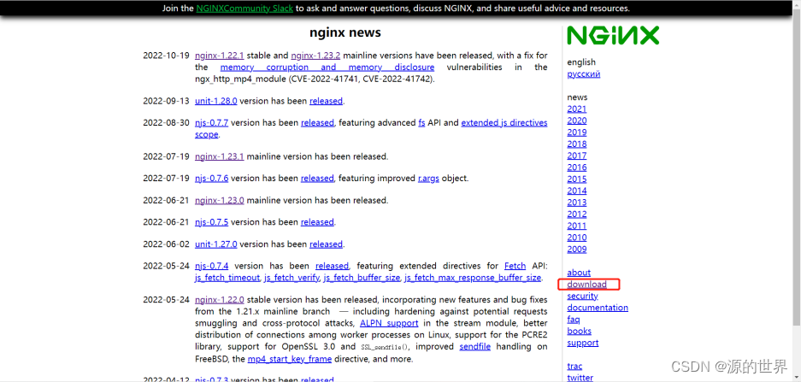801x382 pixels.
Task: Go to the support page
Action: point(583,344)
